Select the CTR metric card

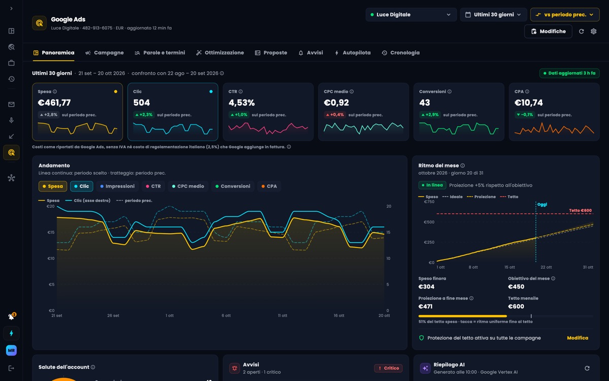[268, 112]
